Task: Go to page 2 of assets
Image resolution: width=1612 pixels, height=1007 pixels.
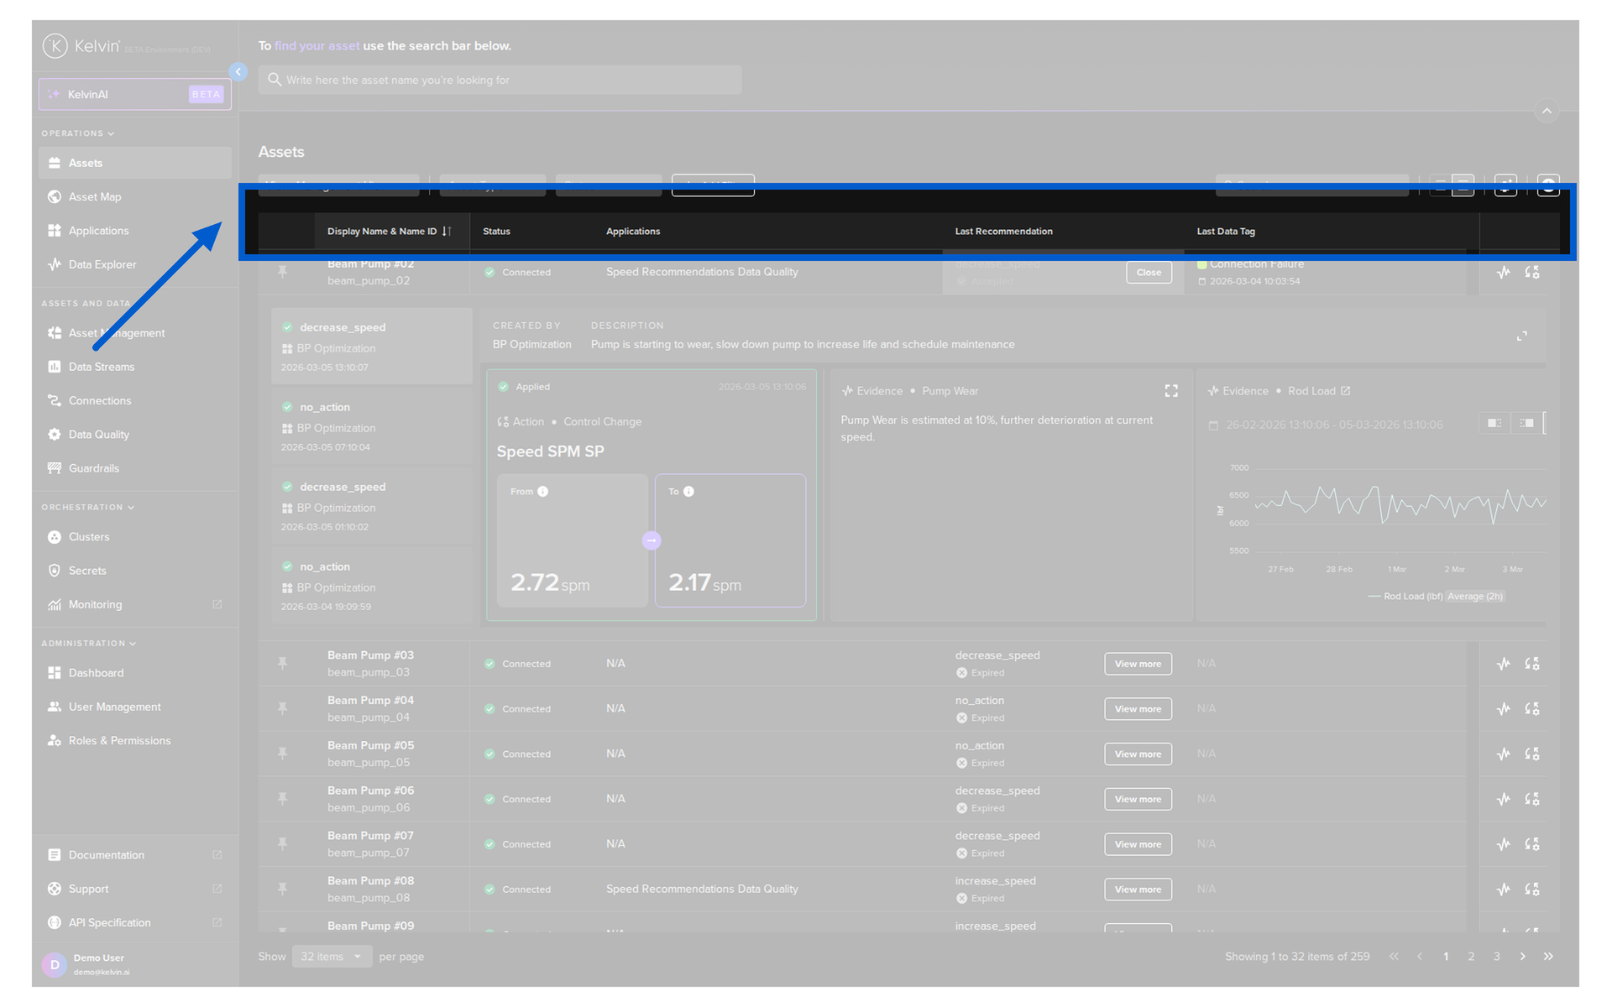Action: pos(1471,957)
